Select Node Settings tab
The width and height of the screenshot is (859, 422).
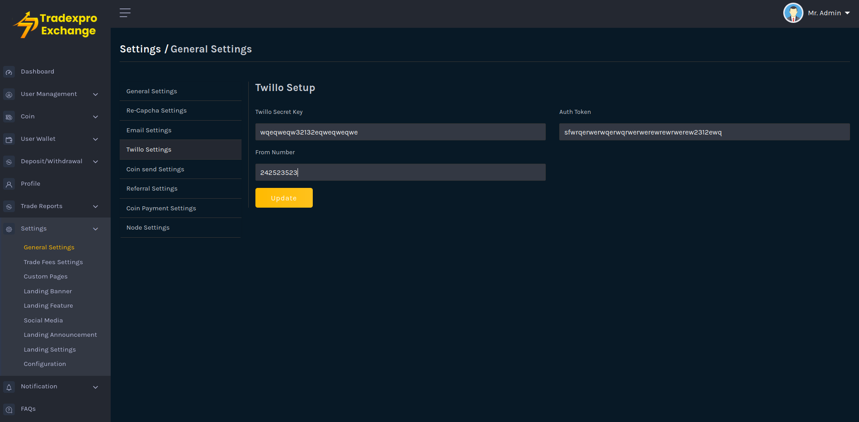click(x=148, y=228)
